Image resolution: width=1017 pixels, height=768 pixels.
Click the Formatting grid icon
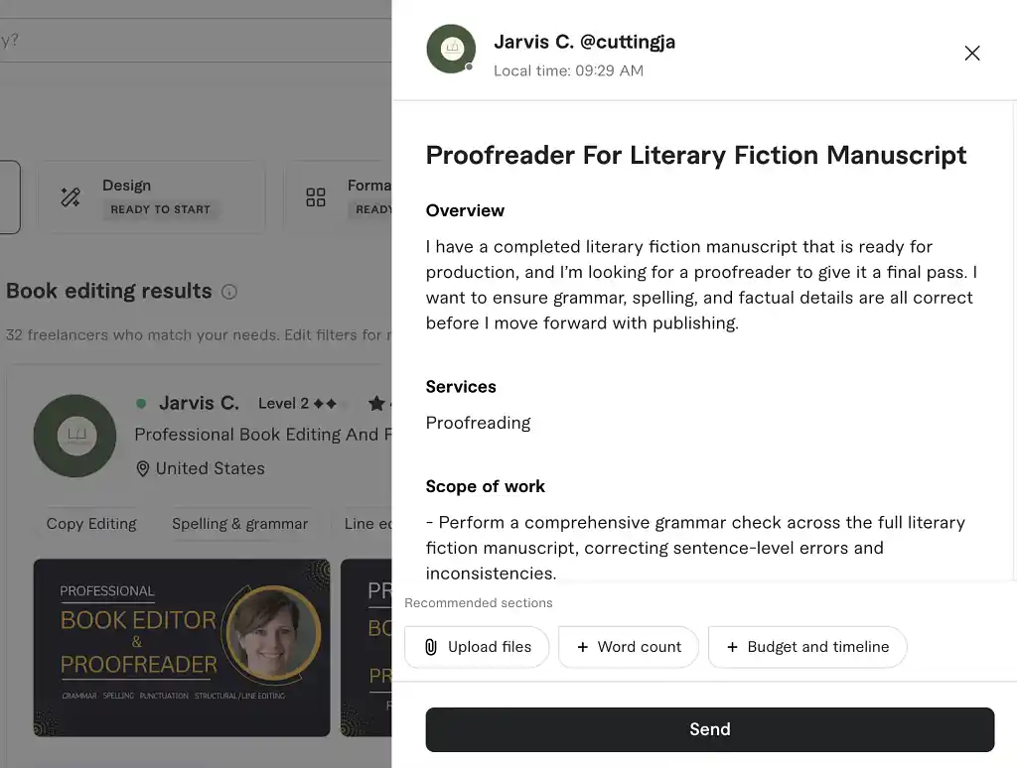pos(316,196)
